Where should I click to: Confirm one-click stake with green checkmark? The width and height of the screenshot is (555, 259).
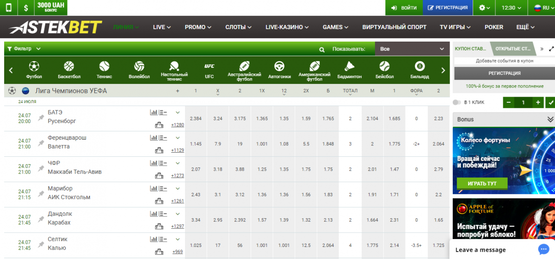[550, 103]
